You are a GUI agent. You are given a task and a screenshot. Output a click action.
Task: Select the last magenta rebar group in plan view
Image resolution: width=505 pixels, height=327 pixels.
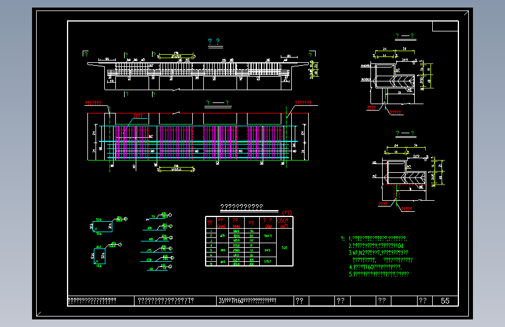264,143
